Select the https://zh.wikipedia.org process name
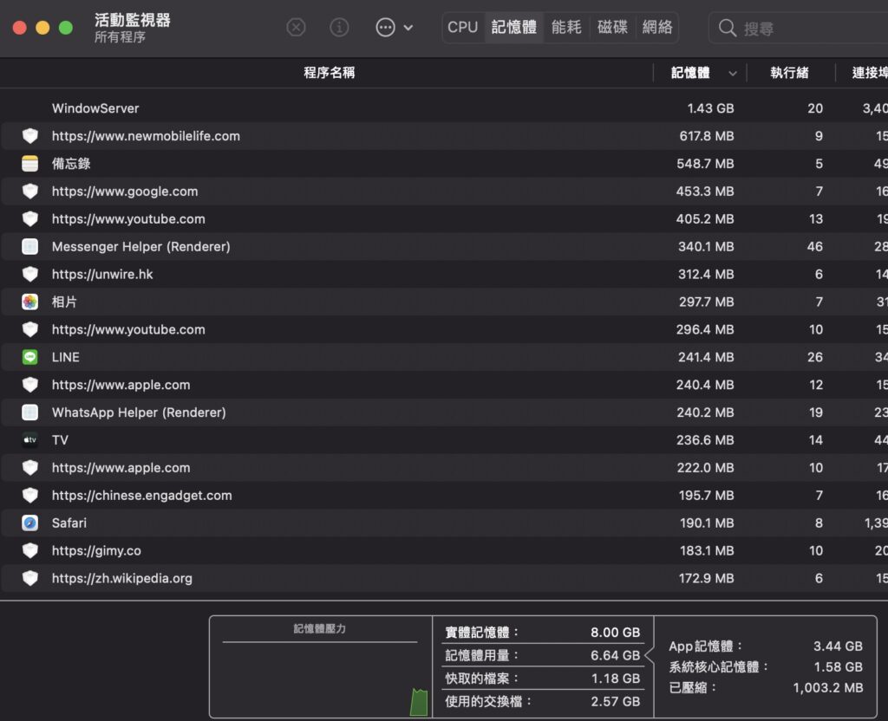This screenshot has height=721, width=888. tap(122, 578)
